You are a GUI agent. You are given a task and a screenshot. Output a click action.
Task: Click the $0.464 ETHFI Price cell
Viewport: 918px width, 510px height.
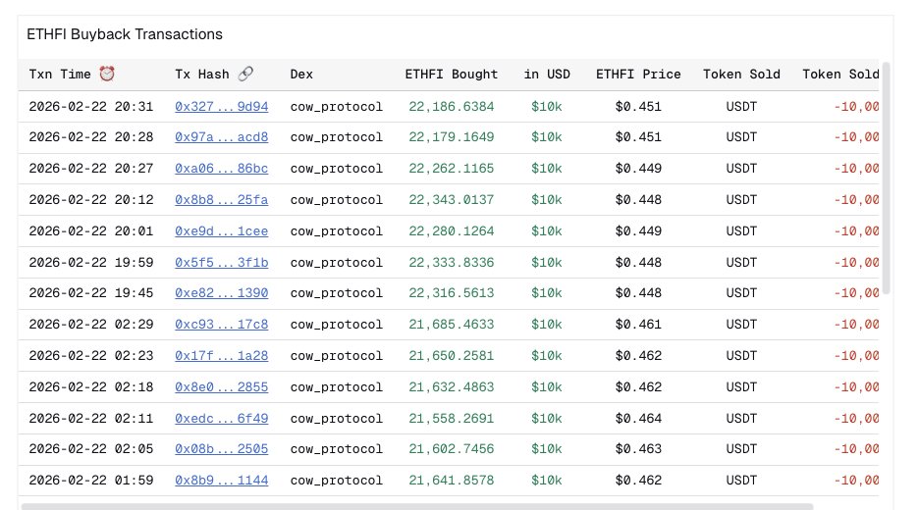point(638,419)
